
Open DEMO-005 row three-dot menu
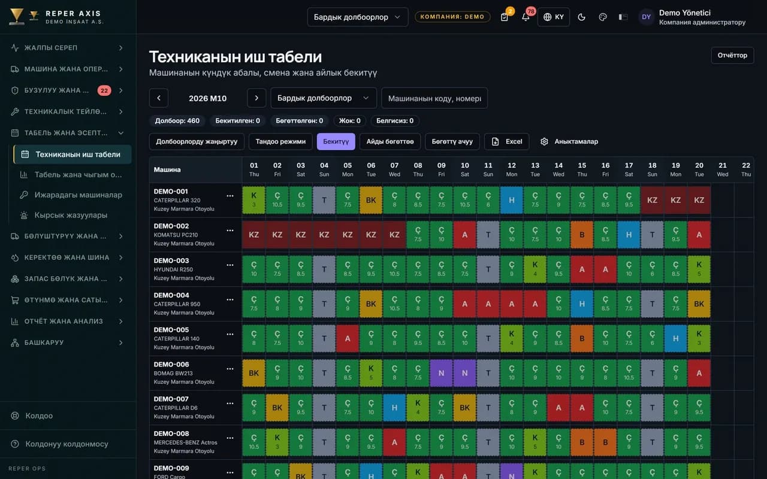(x=230, y=334)
